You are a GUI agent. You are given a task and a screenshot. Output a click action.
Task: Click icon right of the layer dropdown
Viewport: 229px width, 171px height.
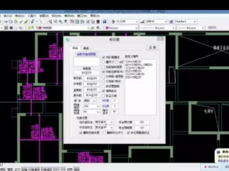(93, 28)
